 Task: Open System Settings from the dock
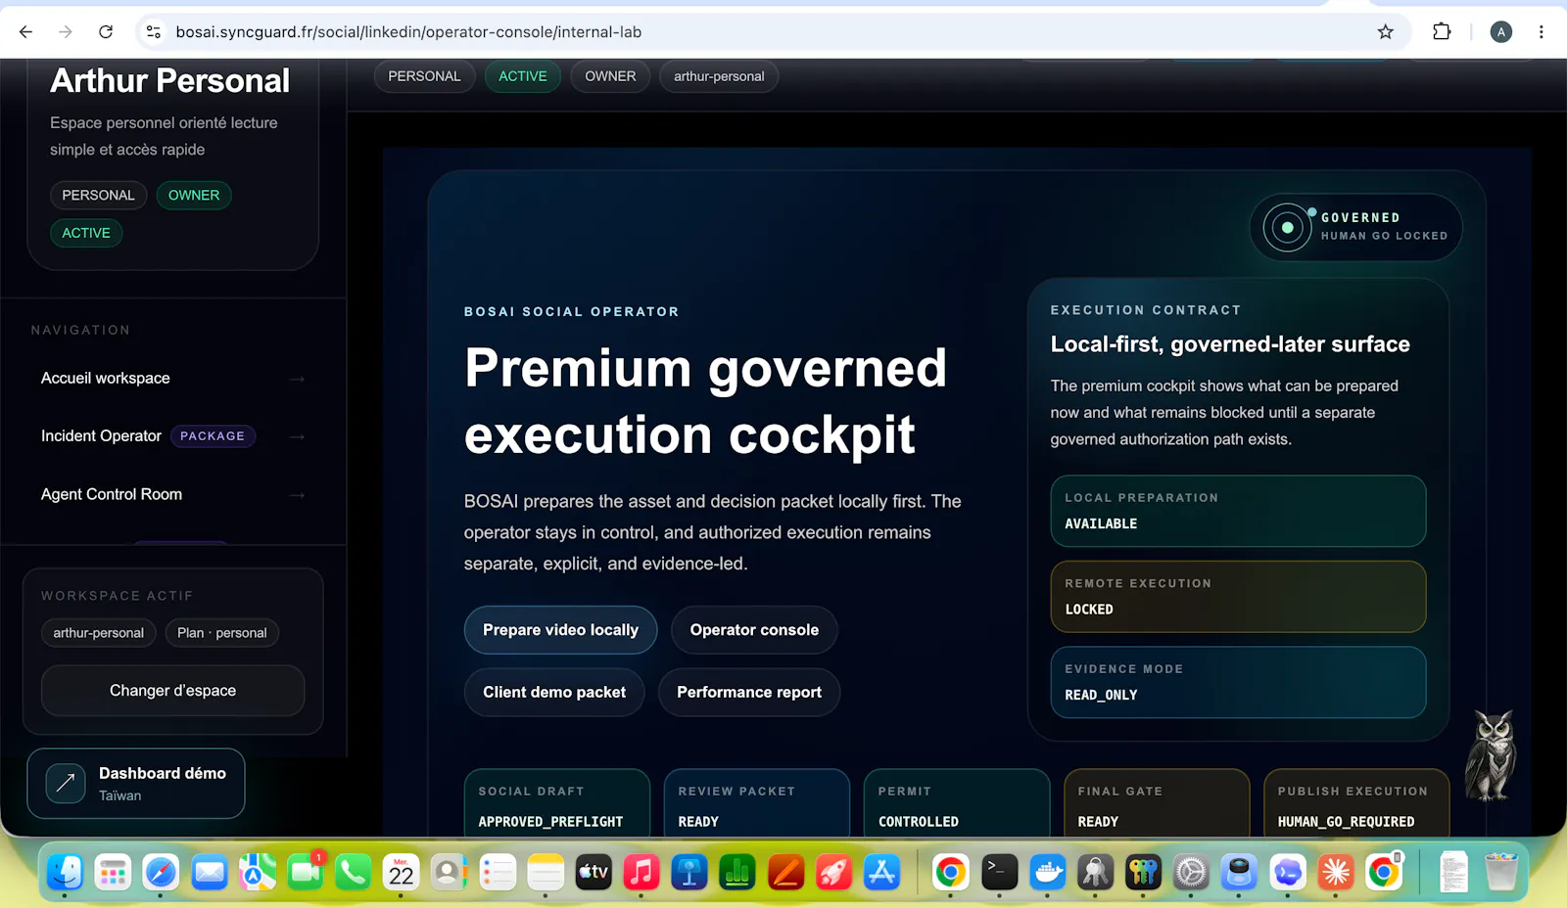(x=1191, y=872)
